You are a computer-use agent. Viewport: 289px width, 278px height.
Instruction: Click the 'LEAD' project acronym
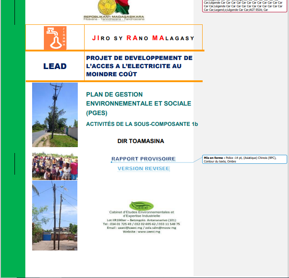click(55, 66)
